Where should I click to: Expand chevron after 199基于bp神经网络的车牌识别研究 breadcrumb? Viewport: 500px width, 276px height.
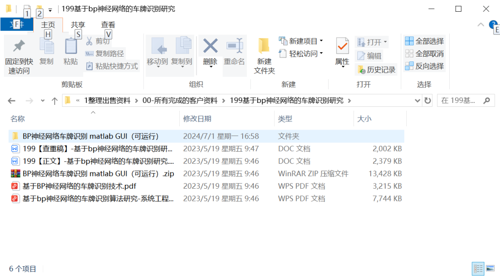(x=350, y=101)
